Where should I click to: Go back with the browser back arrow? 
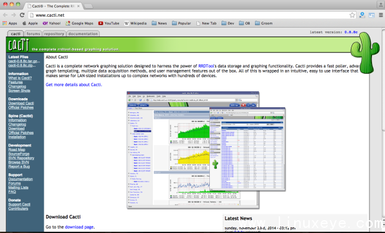click(x=5, y=15)
